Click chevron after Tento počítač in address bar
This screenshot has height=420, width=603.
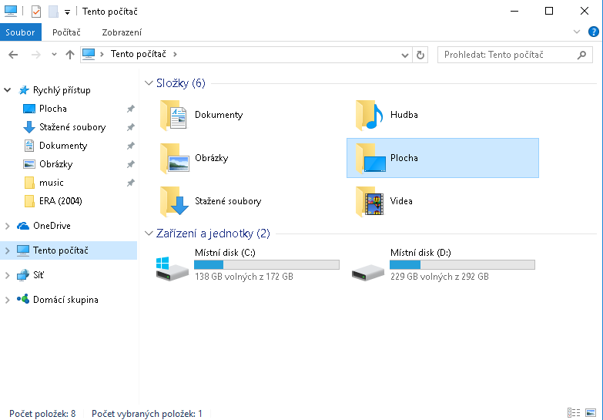click(x=175, y=54)
